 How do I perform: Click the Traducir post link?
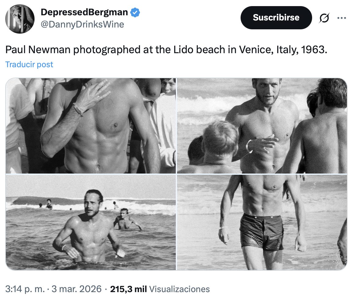click(29, 64)
